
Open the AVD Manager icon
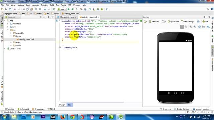click(x=94, y=9)
